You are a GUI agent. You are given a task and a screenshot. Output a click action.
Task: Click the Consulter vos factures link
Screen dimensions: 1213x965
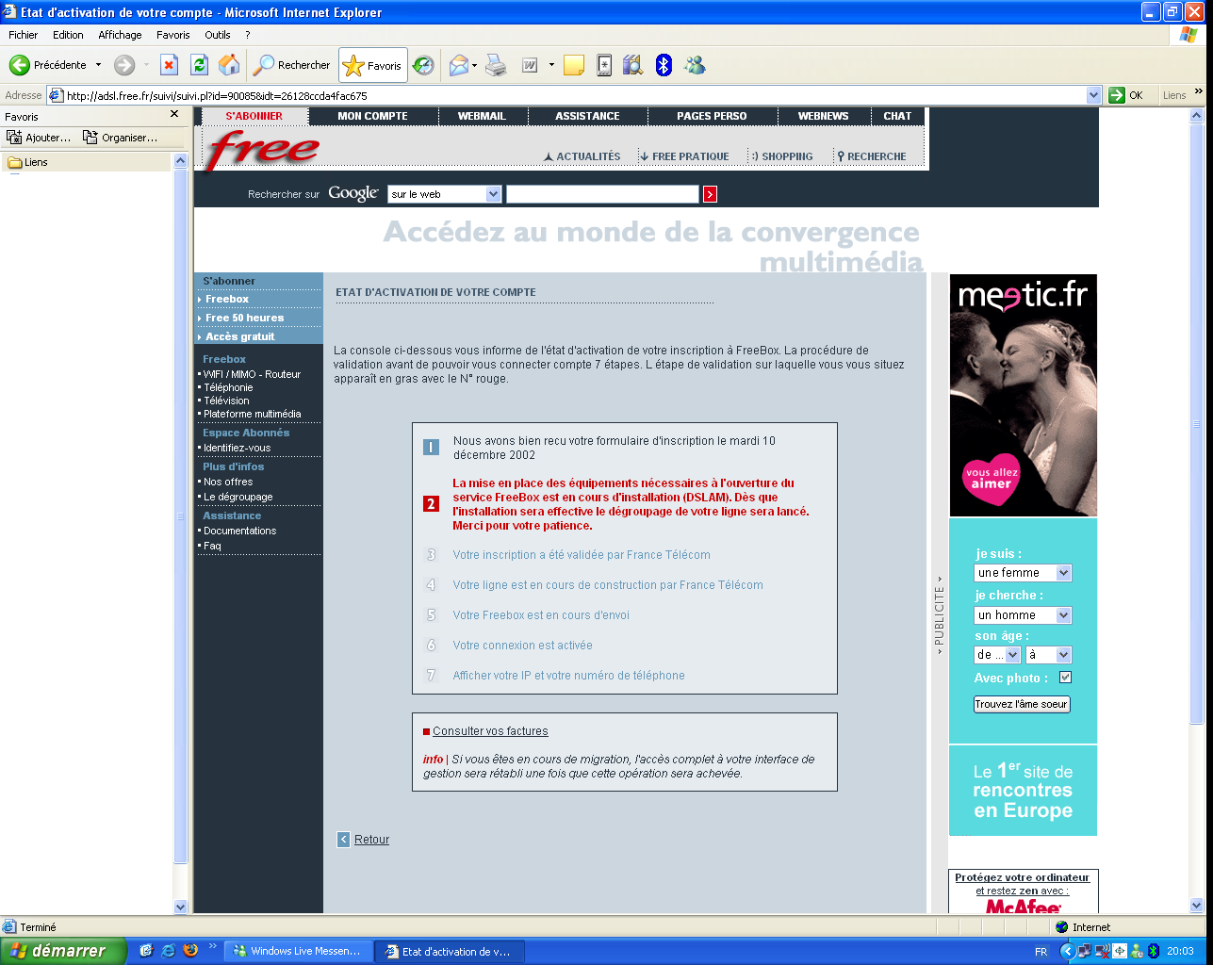tap(490, 731)
